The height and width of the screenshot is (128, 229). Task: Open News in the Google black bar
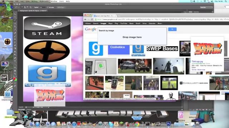point(131,23)
